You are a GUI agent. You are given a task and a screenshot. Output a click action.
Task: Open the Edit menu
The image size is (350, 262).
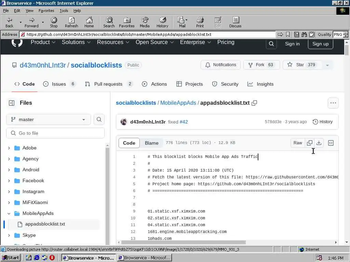[17, 11]
